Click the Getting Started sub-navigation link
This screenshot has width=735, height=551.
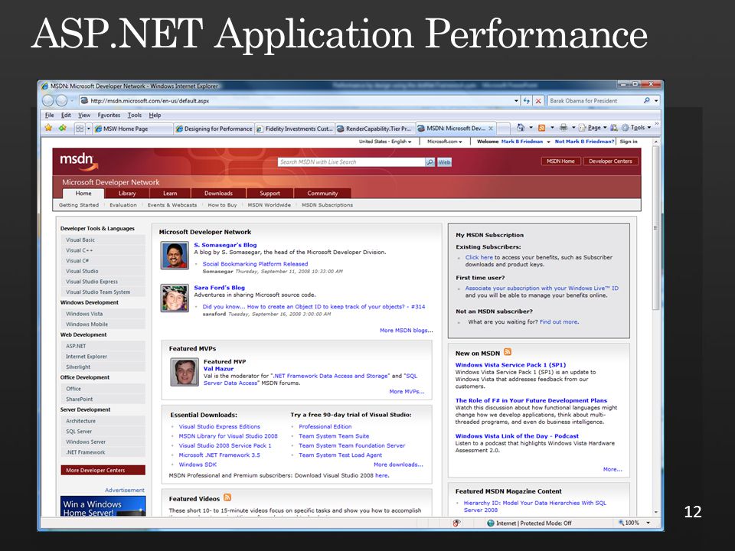79,205
